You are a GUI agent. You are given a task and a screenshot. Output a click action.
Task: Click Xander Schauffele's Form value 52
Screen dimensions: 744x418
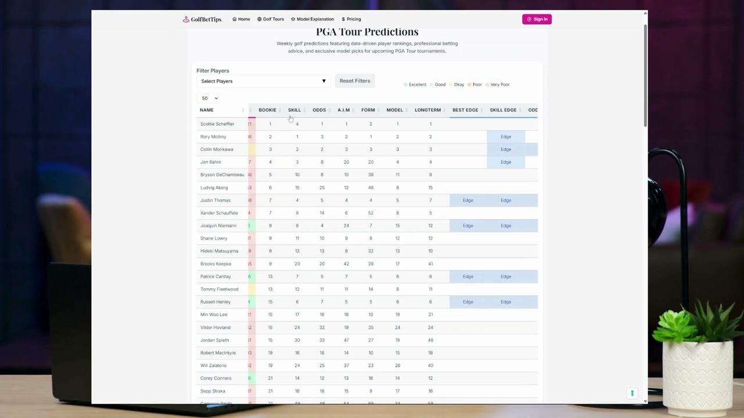371,213
